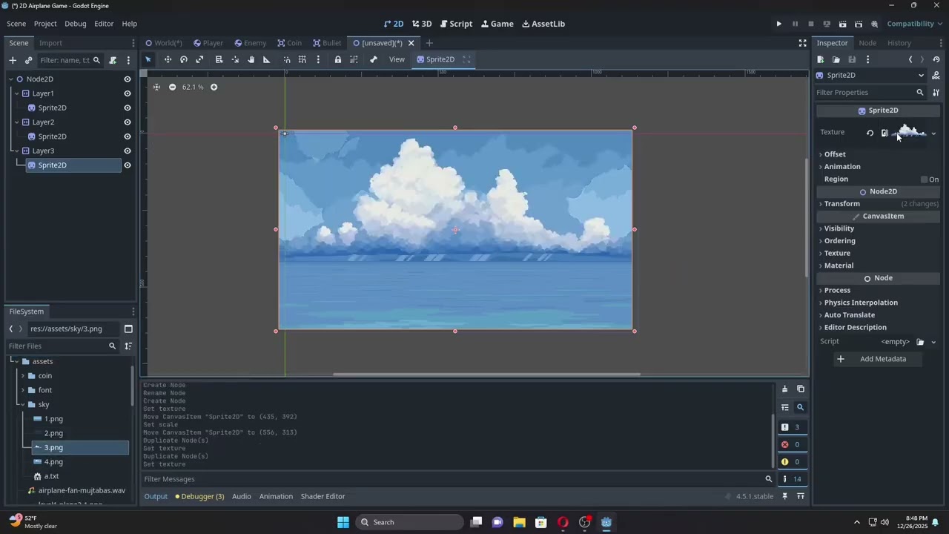Open the Shader Editor bottom panel

(x=323, y=496)
